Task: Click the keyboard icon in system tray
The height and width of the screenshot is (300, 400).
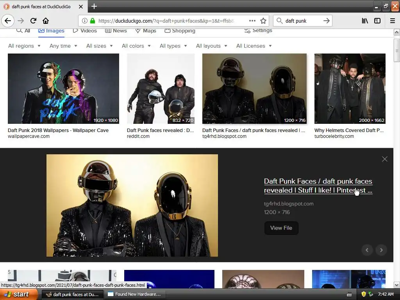Action: [x=349, y=295]
